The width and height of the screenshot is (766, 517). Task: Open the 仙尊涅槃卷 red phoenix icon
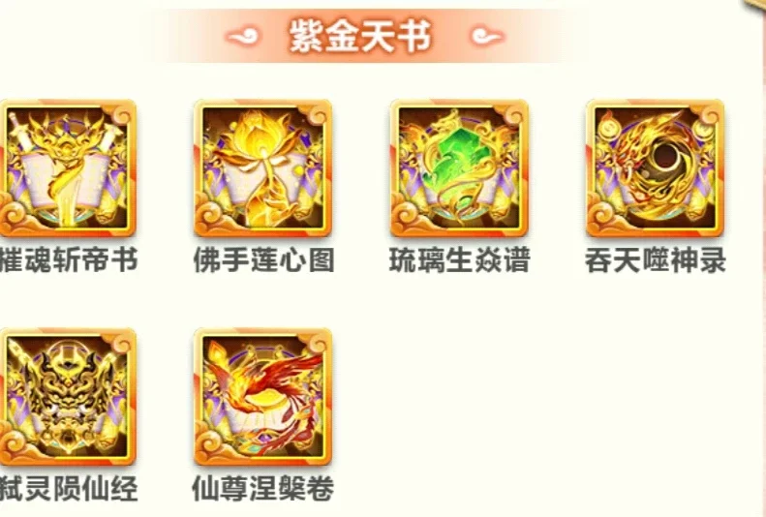coord(262,396)
